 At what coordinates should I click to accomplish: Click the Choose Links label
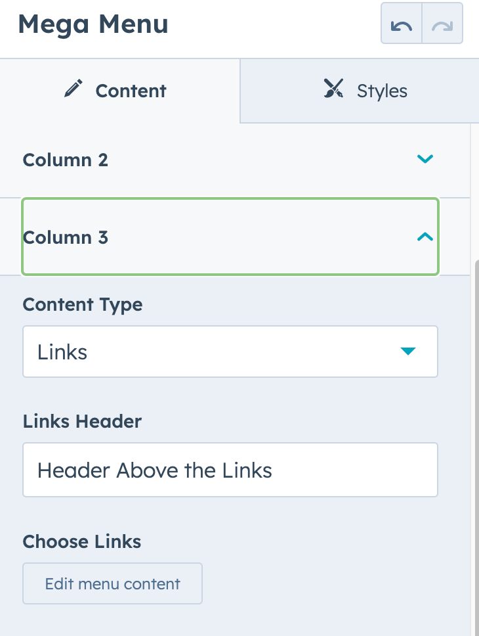[82, 541]
